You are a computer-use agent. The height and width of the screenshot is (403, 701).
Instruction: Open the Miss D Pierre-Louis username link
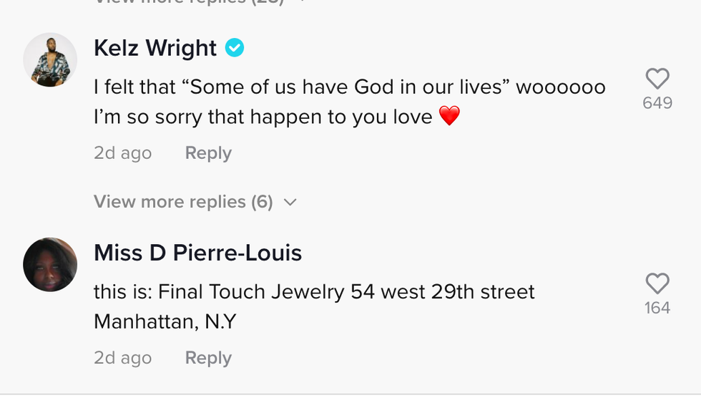pyautogui.click(x=197, y=253)
